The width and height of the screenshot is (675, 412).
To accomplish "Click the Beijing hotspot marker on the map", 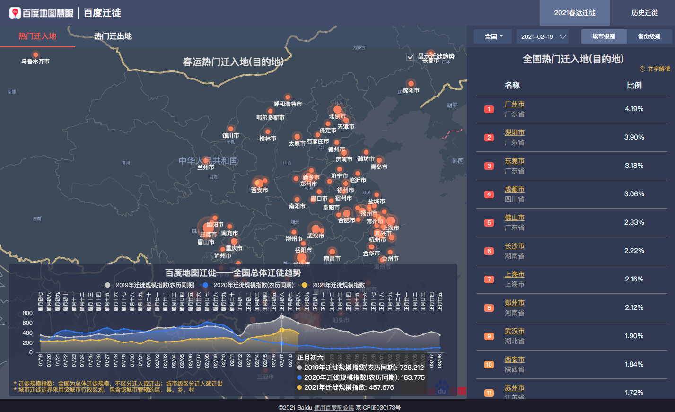I will tap(337, 110).
